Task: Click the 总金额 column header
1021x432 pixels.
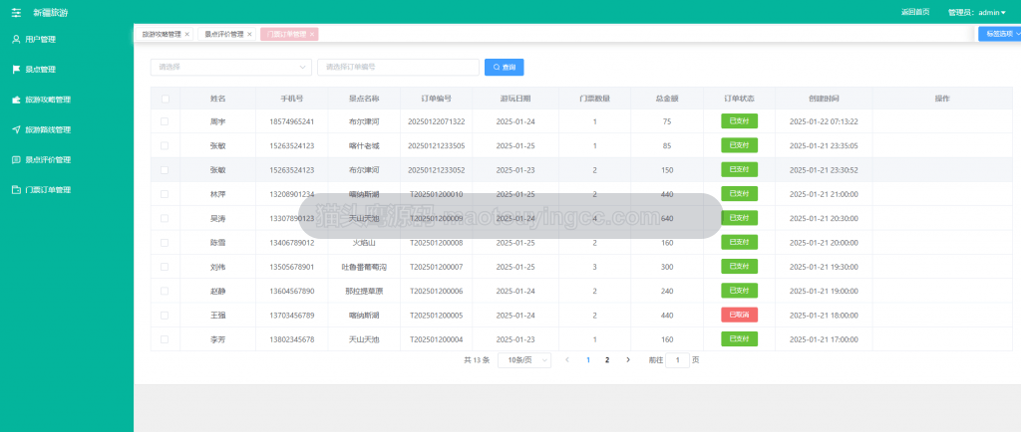Action: pyautogui.click(x=667, y=99)
